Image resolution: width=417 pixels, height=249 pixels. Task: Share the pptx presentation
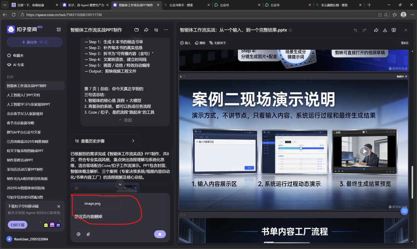coord(376,30)
